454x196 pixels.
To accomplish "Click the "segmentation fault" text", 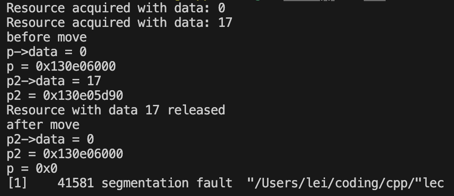I will [167, 183].
